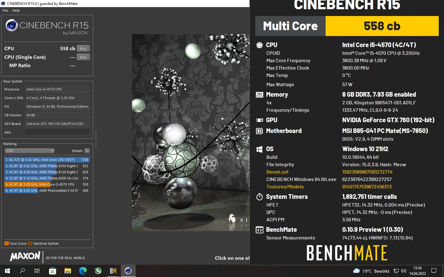The height and width of the screenshot is (277, 444).
Task: Click the BenchMate code bracket icon
Action: 260,230
